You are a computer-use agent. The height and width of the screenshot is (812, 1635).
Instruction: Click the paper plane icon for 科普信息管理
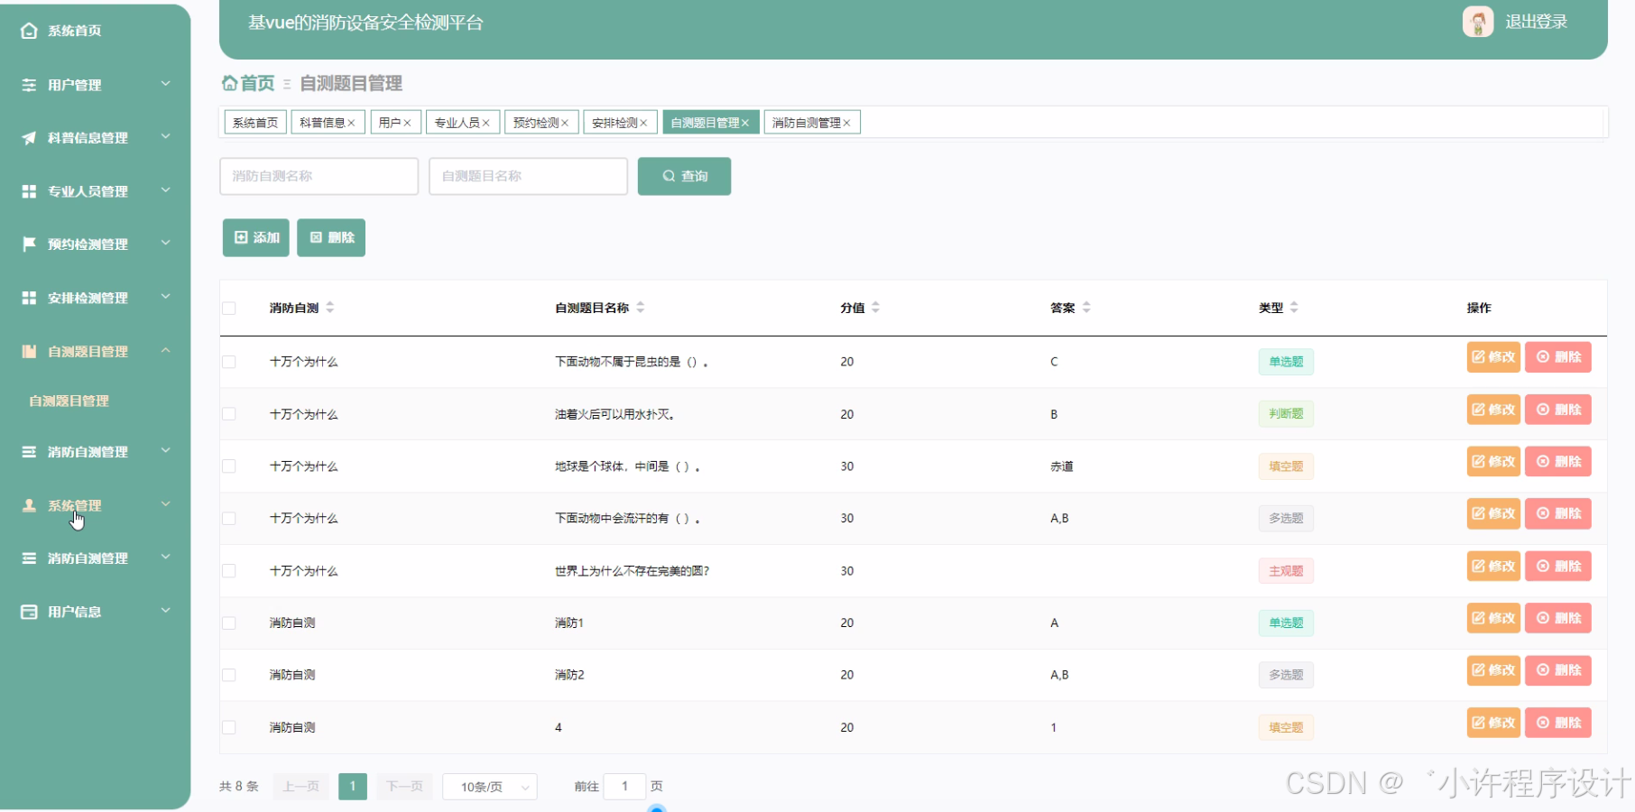click(x=29, y=138)
